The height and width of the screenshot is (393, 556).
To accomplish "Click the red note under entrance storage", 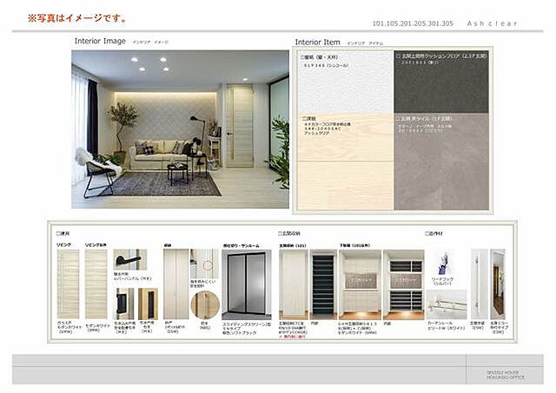I will click(x=292, y=336).
